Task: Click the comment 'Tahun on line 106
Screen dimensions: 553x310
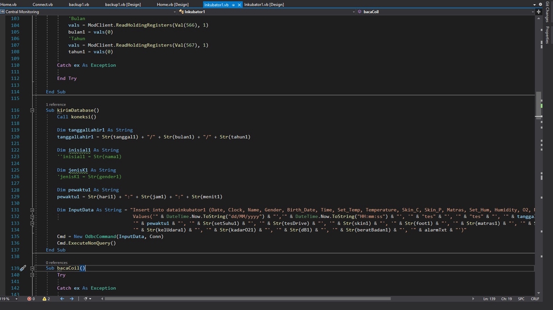Action: point(77,39)
